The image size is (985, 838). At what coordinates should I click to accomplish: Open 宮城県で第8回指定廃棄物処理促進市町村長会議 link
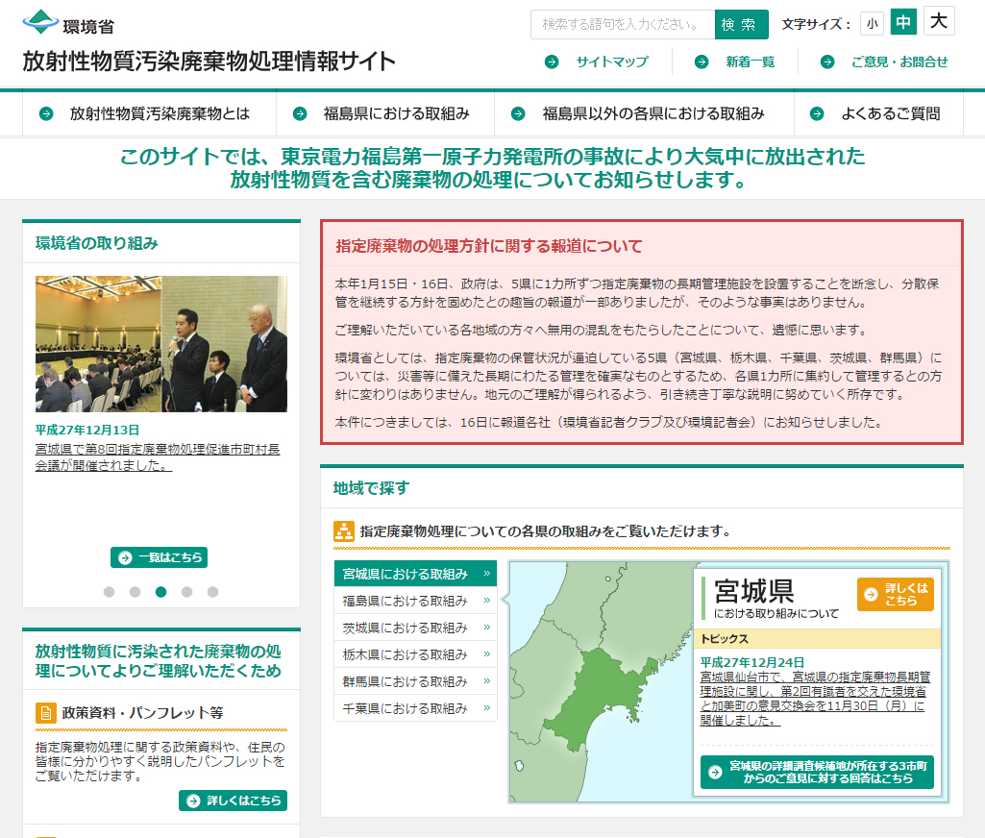point(157,457)
